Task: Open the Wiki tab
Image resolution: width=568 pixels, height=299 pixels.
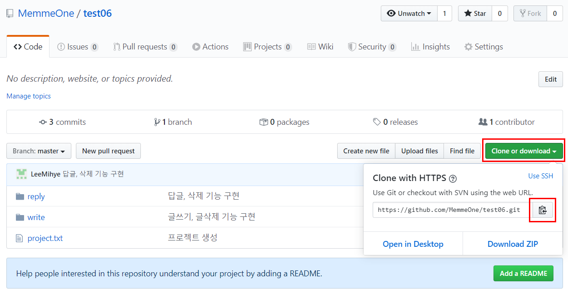Action: pos(320,47)
